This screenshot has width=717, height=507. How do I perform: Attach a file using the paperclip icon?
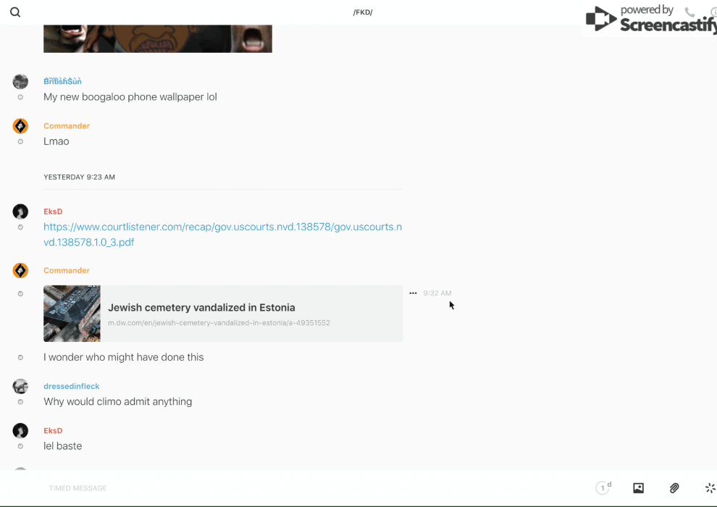pos(674,488)
